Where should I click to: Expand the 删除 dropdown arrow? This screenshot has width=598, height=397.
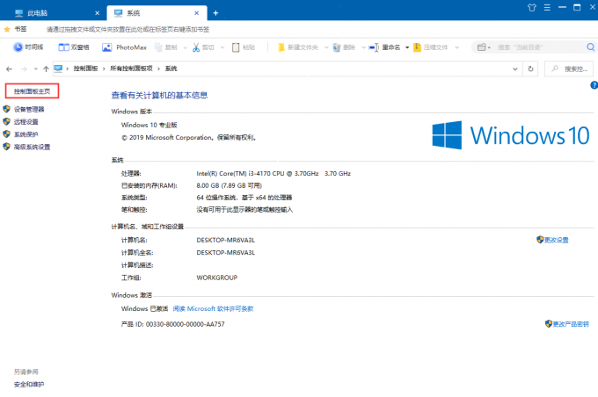click(x=363, y=47)
